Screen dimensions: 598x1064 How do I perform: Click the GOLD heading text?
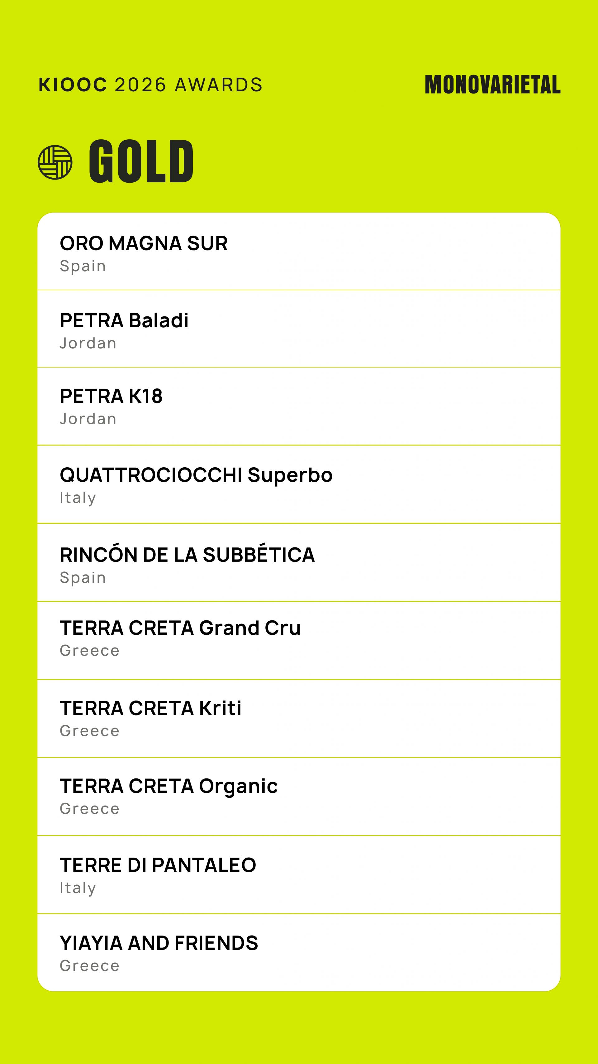[141, 161]
